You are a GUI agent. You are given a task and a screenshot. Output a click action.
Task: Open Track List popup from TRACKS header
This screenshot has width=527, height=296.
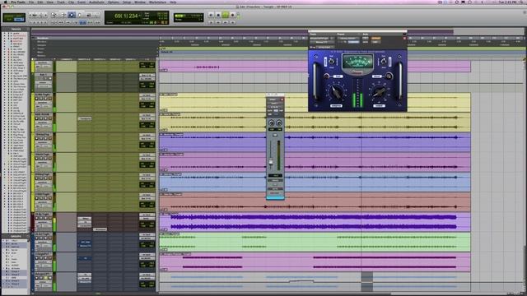[x=16, y=30]
